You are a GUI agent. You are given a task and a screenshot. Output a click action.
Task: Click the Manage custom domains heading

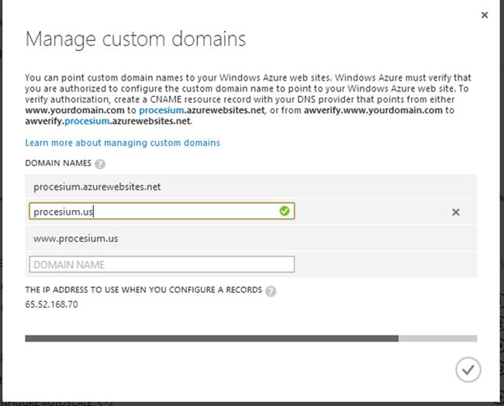(136, 40)
